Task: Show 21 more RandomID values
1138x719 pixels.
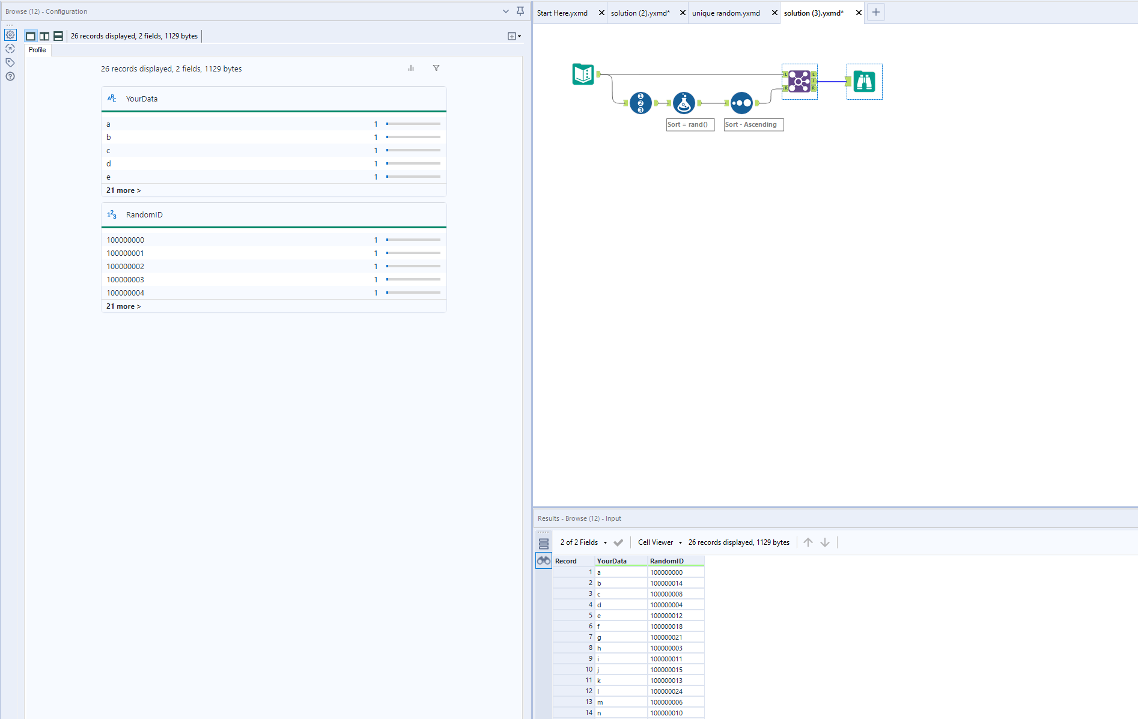Action: (x=123, y=306)
